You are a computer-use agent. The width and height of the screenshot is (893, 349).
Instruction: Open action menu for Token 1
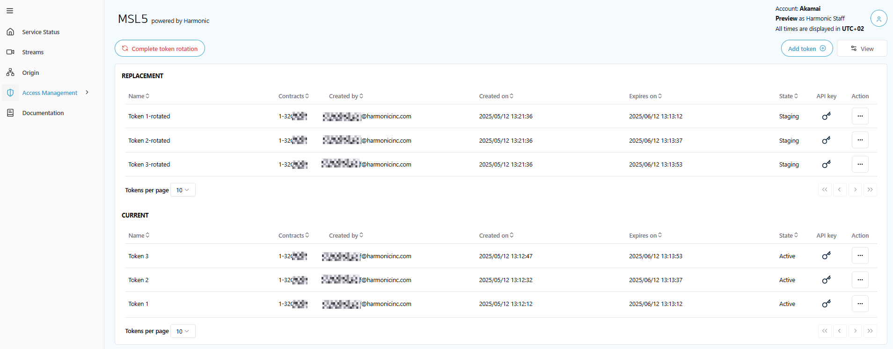click(x=860, y=304)
